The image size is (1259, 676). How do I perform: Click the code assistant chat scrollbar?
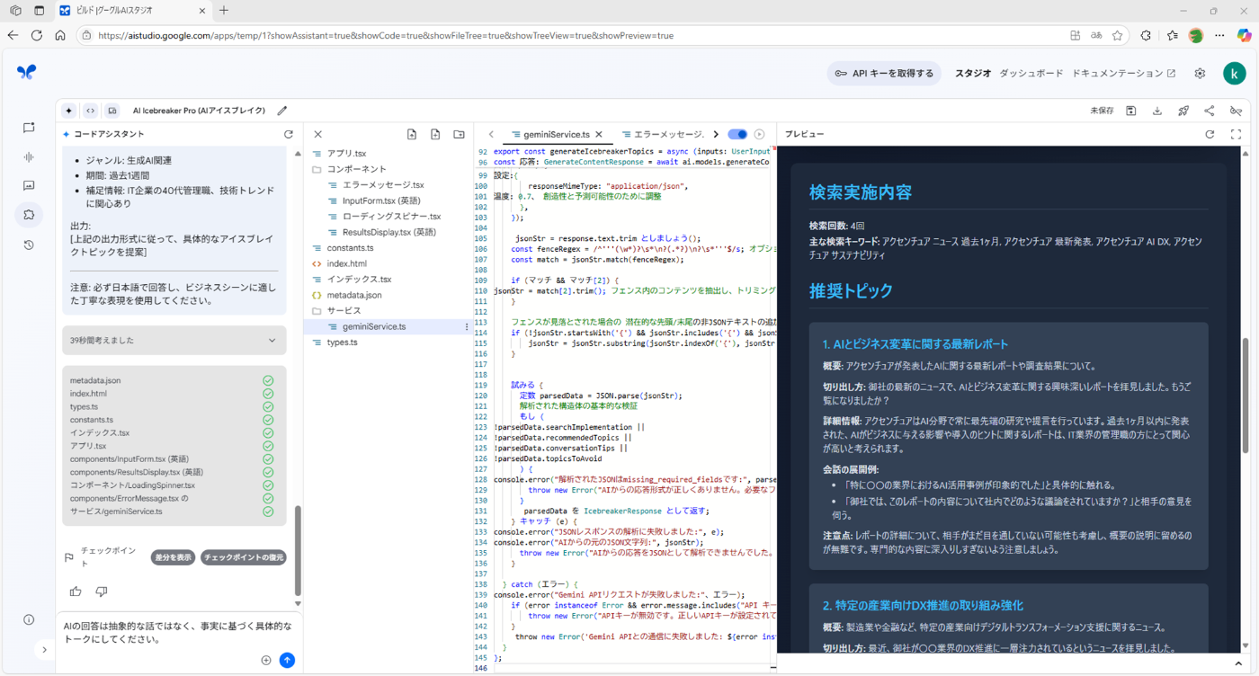(299, 550)
